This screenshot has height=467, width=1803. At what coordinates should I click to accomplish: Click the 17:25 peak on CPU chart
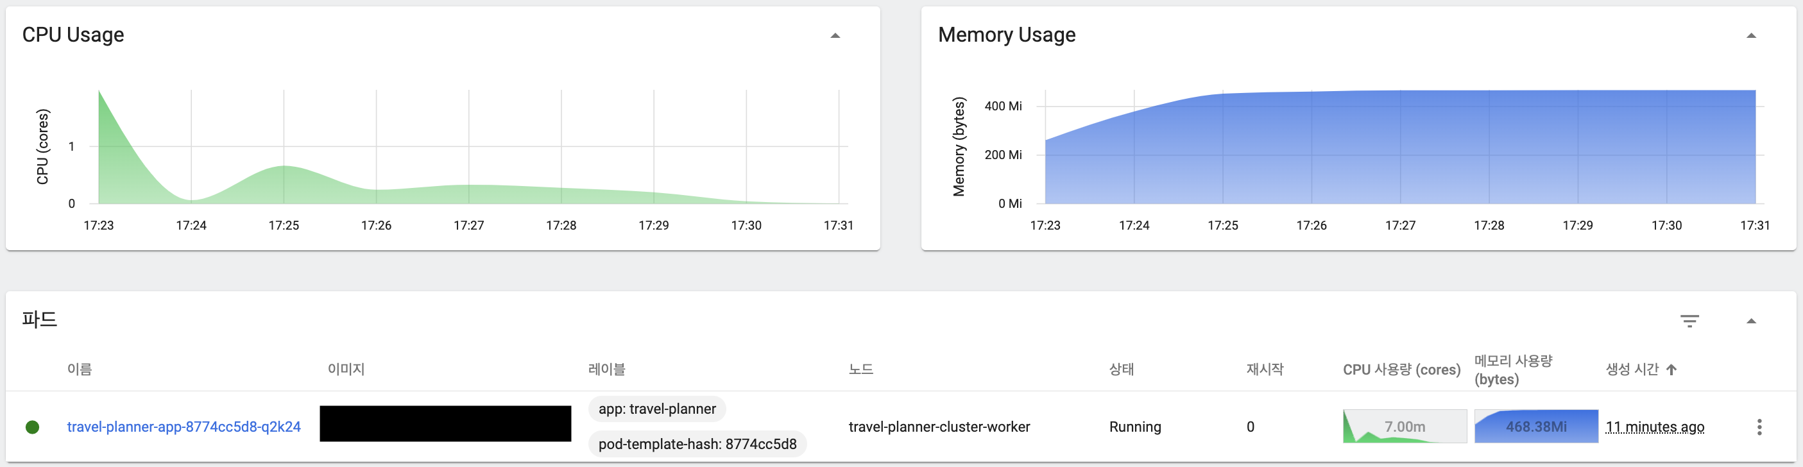pyautogui.click(x=284, y=166)
